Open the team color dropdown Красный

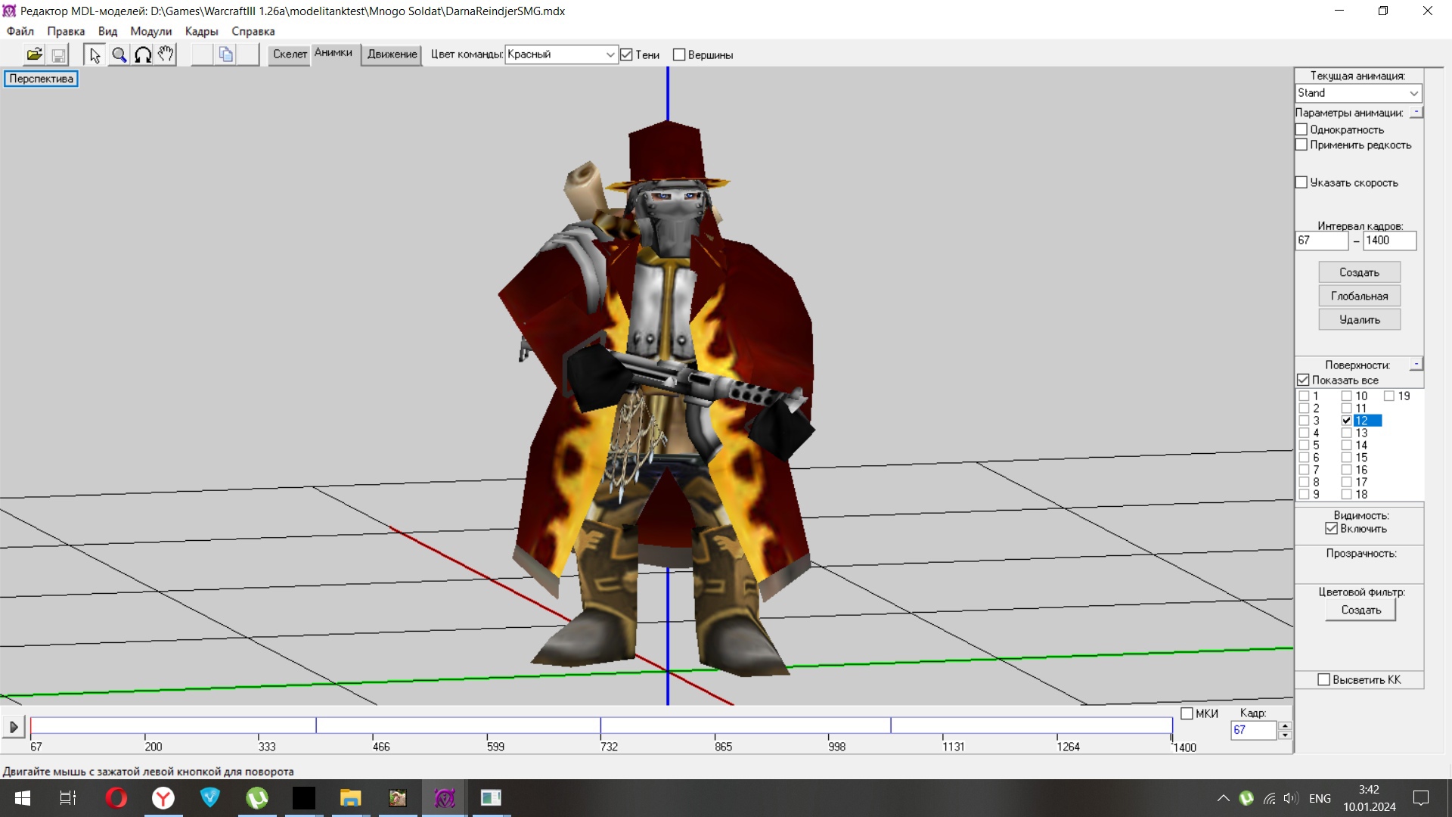tap(561, 54)
